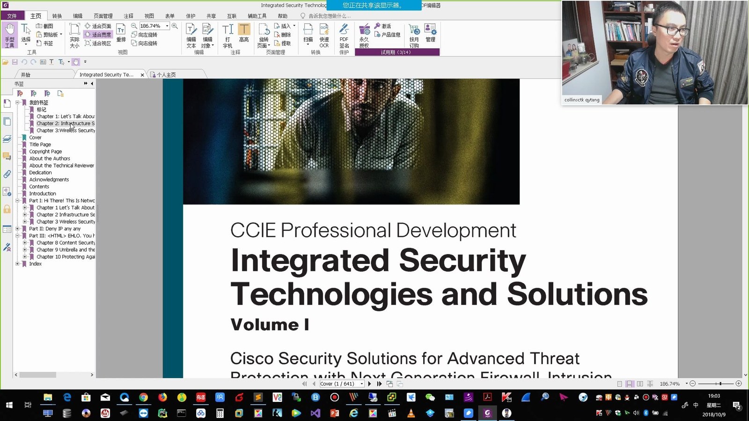Switch to Page Management (页面管理) tab

pos(103,16)
